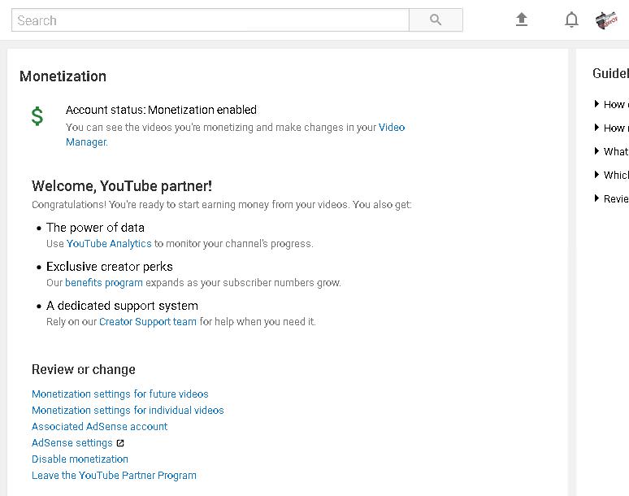Follow the benefits program link
Image resolution: width=629 pixels, height=496 pixels.
104,282
